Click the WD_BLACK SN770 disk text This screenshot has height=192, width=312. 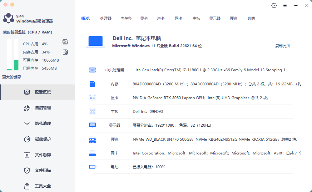point(216,139)
